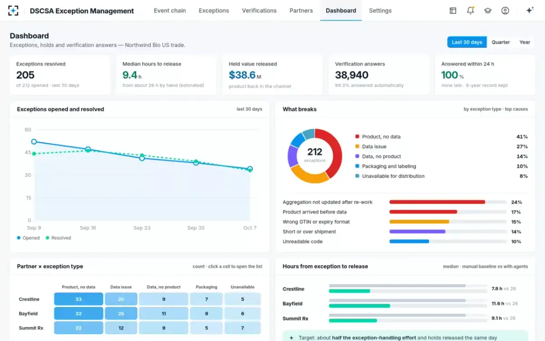
Task: Click the 11.6 h vs 26 value
Action: [x=505, y=303]
